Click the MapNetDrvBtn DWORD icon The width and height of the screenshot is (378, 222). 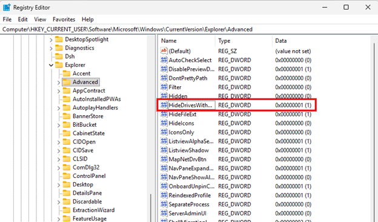(164, 159)
